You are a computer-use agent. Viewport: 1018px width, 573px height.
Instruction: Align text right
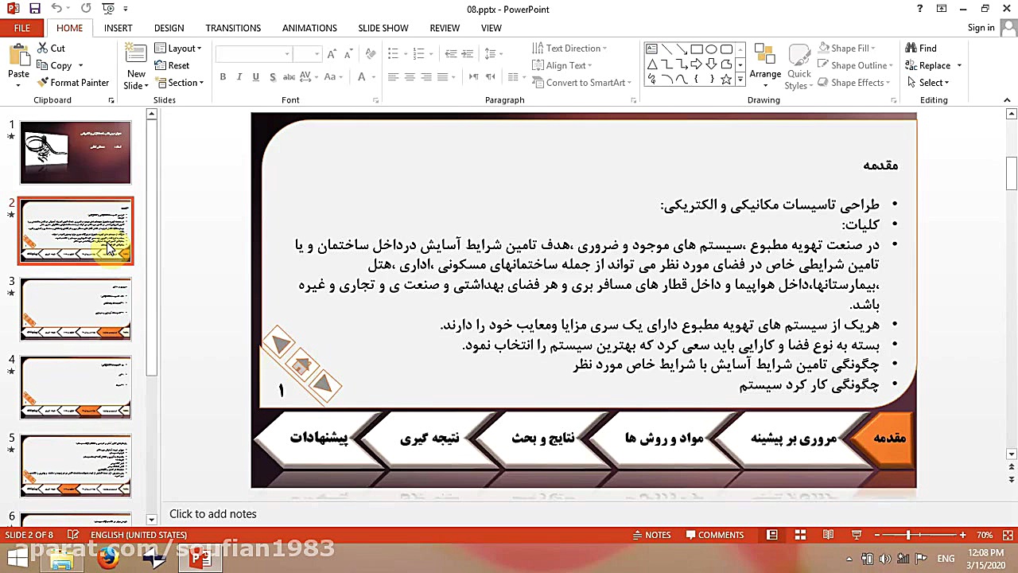[x=426, y=77]
